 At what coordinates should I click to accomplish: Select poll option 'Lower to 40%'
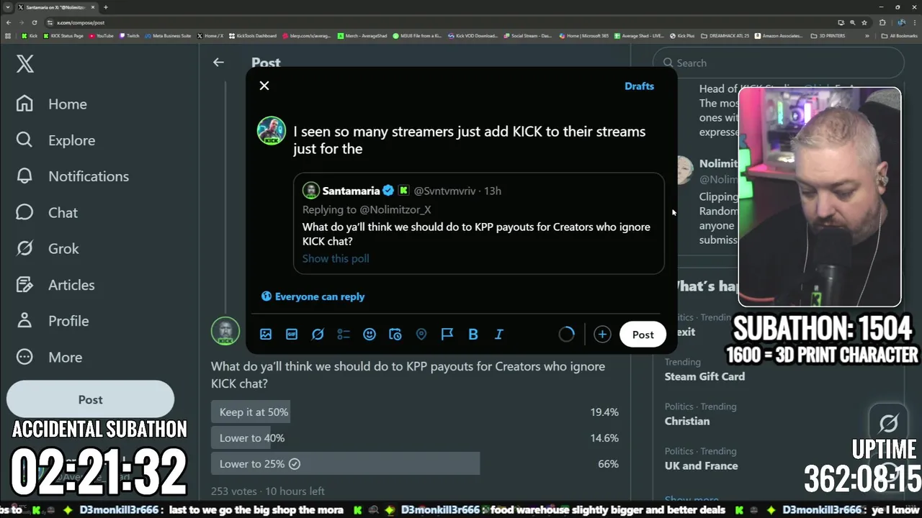415,438
